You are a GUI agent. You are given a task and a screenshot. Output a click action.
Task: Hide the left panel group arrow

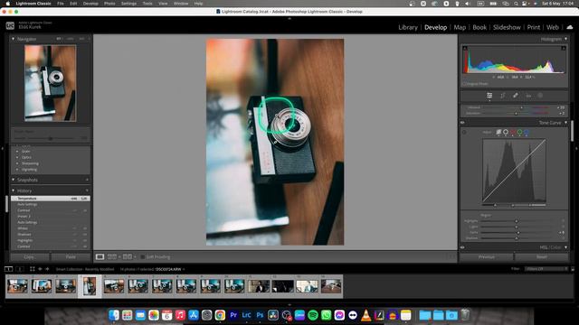tap(2, 148)
